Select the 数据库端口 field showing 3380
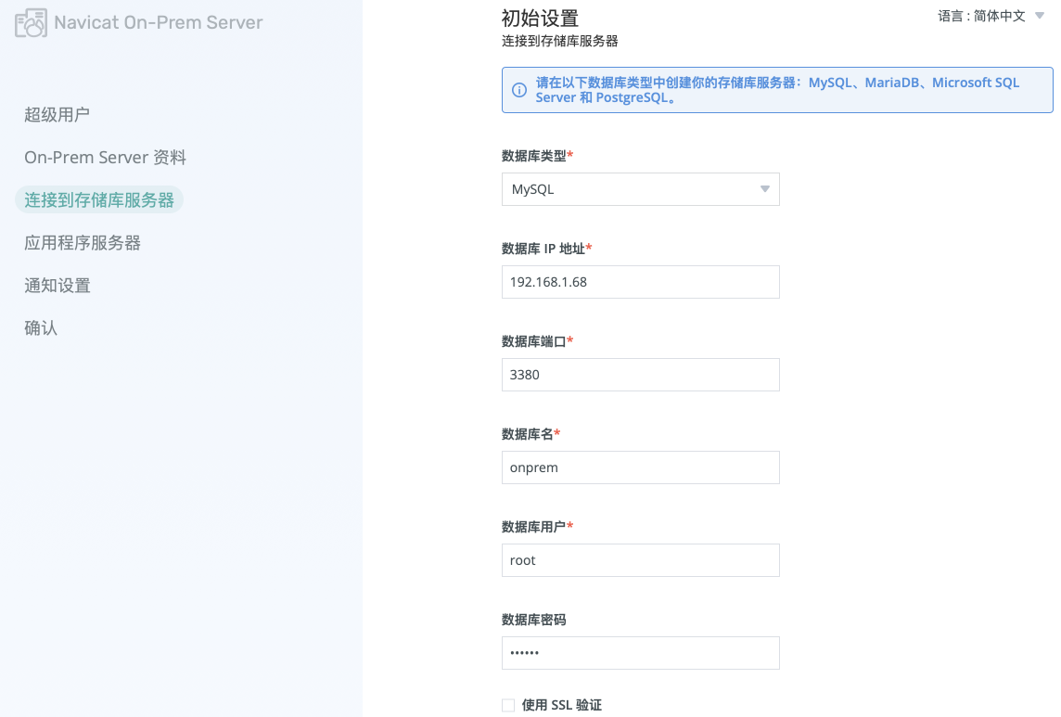1061x717 pixels. coord(640,375)
